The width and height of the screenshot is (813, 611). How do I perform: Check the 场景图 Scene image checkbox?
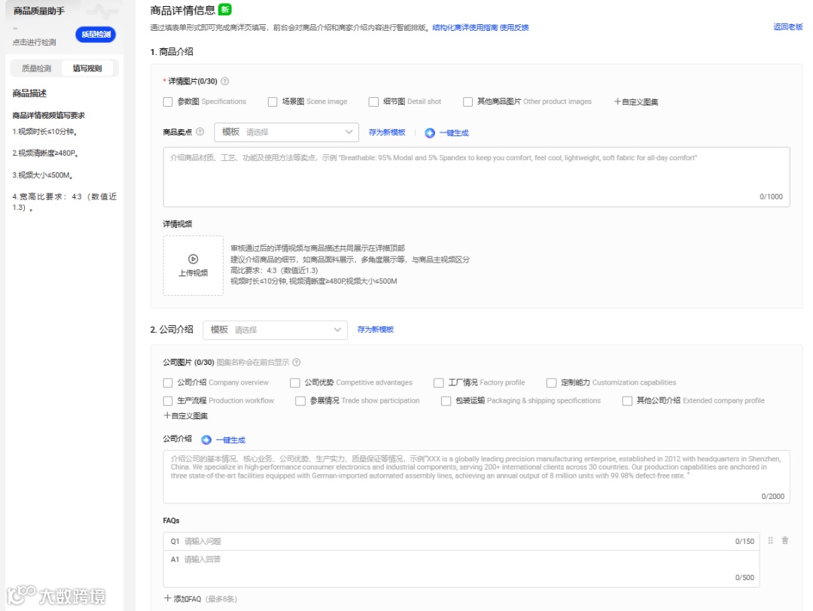point(273,102)
